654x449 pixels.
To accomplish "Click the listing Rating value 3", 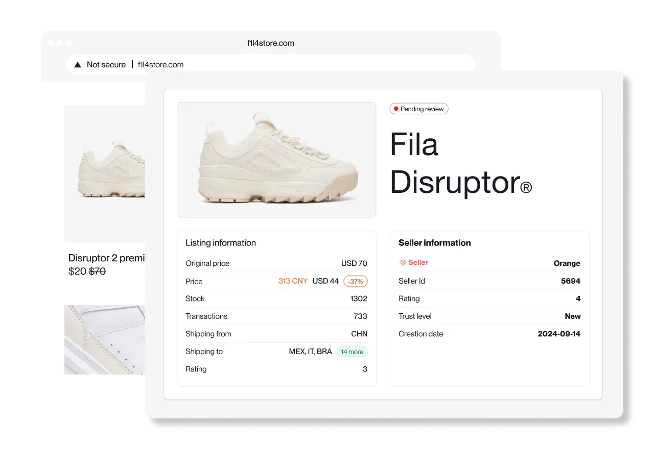I will coord(365,369).
